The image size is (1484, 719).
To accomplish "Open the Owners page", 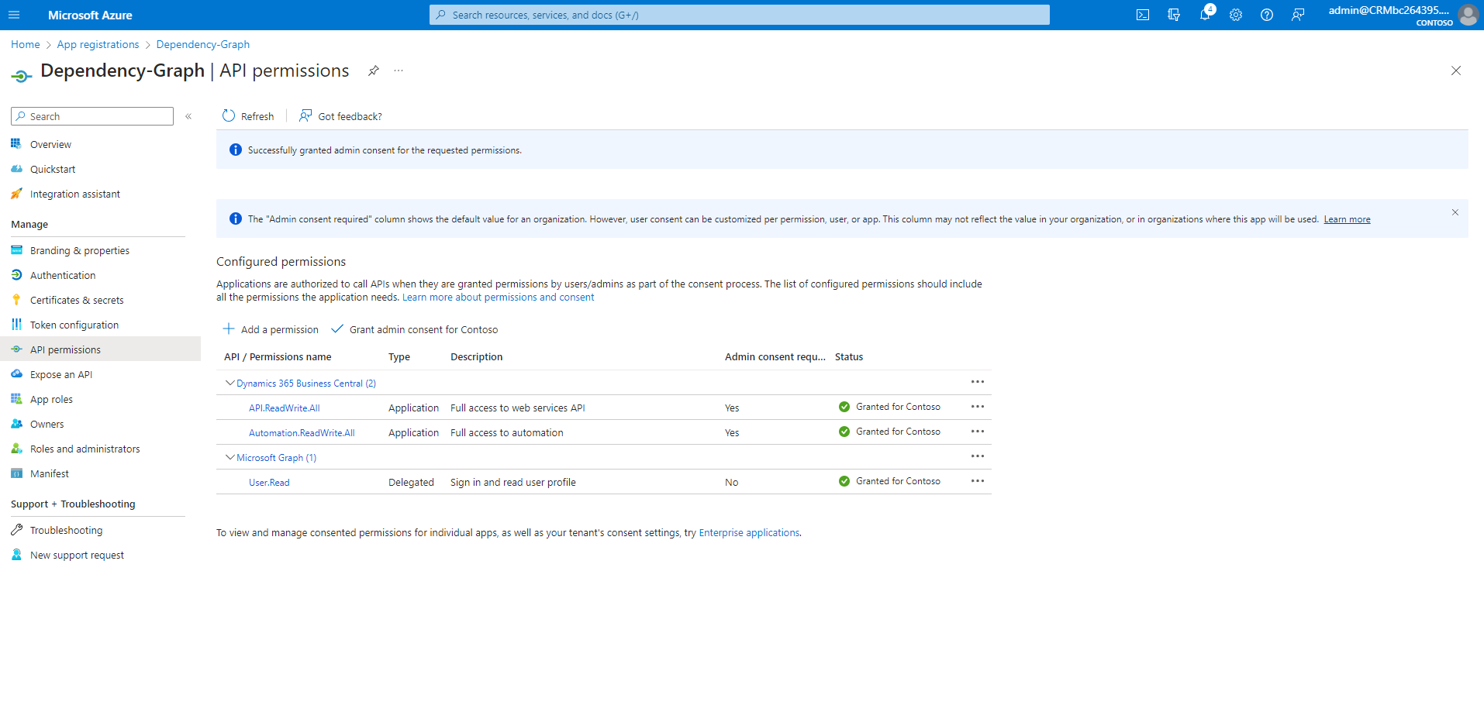I will pos(47,424).
